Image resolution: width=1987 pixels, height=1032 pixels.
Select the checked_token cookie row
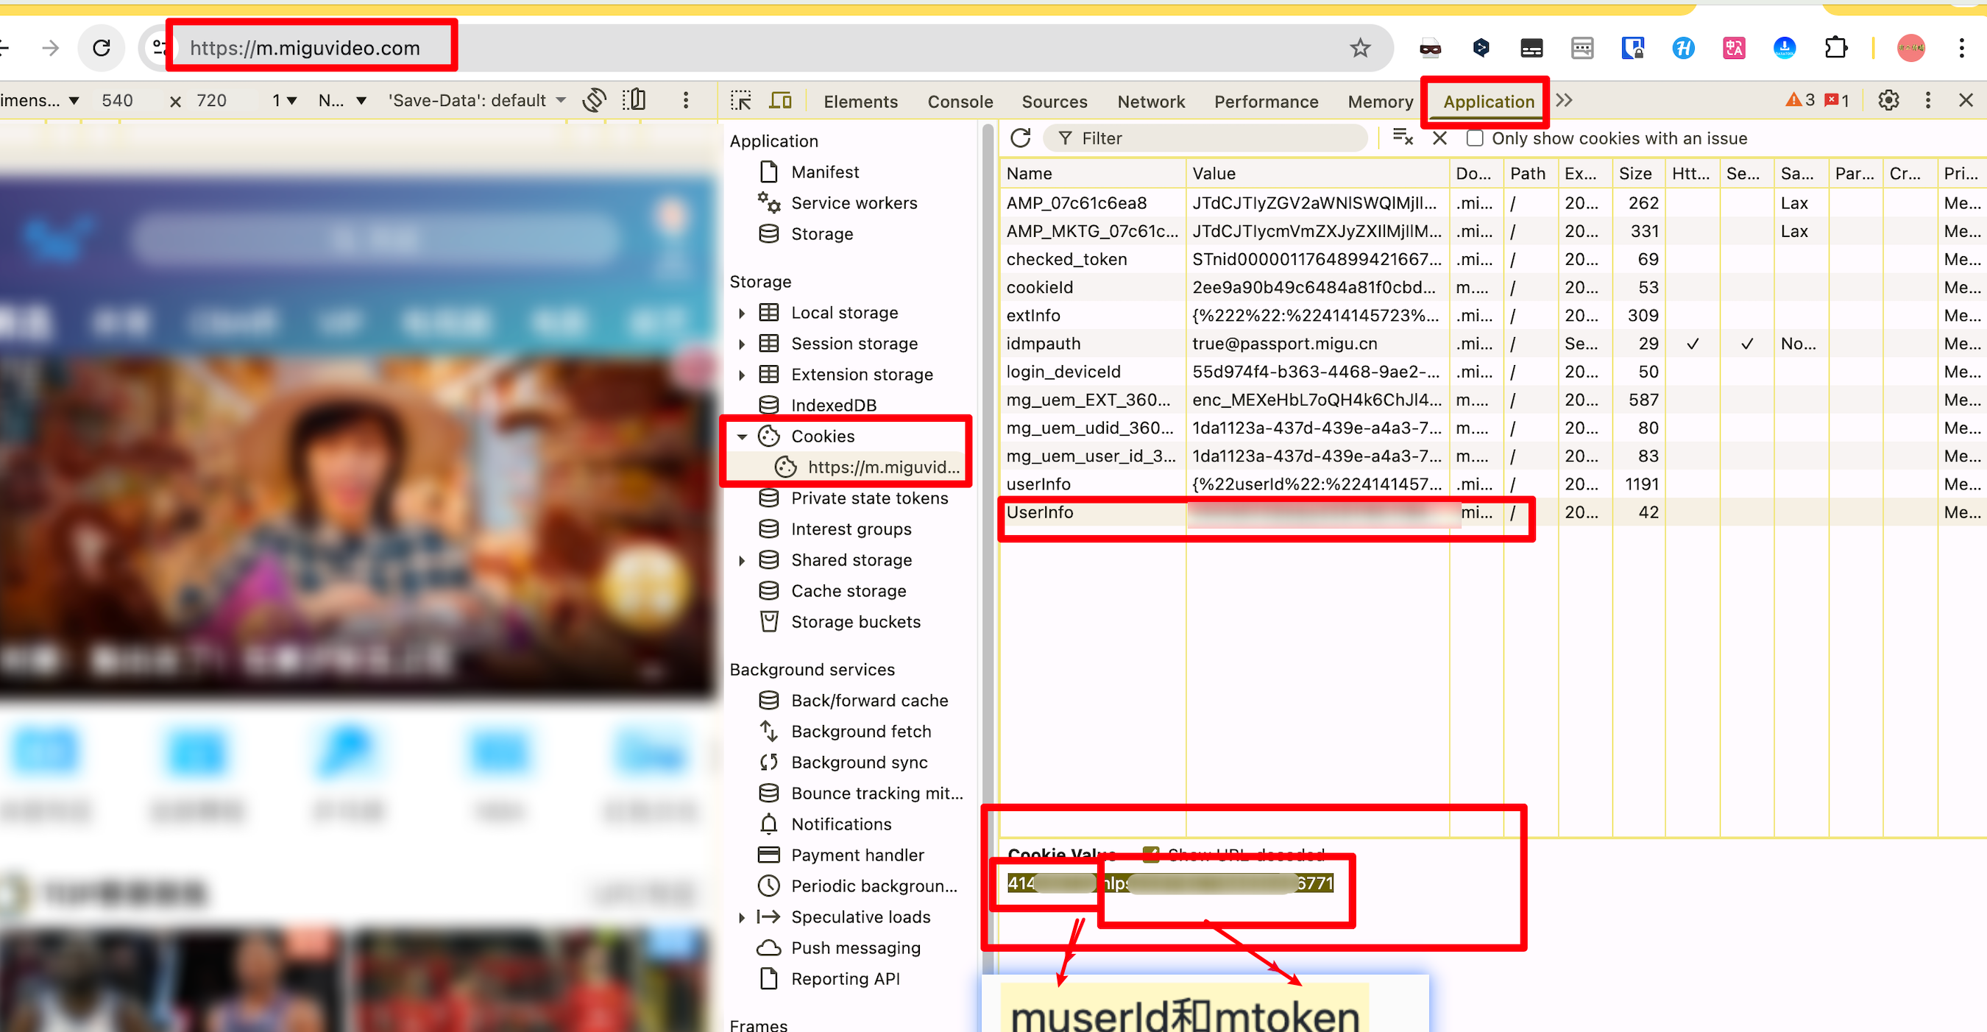[1492, 260]
